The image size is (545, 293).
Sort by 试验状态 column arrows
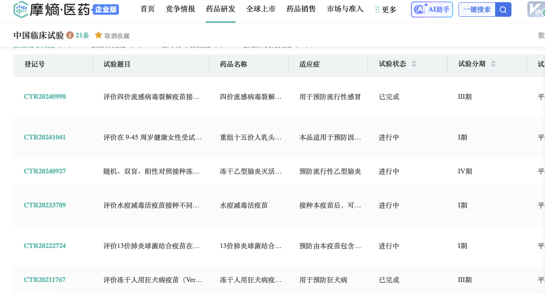click(x=414, y=64)
